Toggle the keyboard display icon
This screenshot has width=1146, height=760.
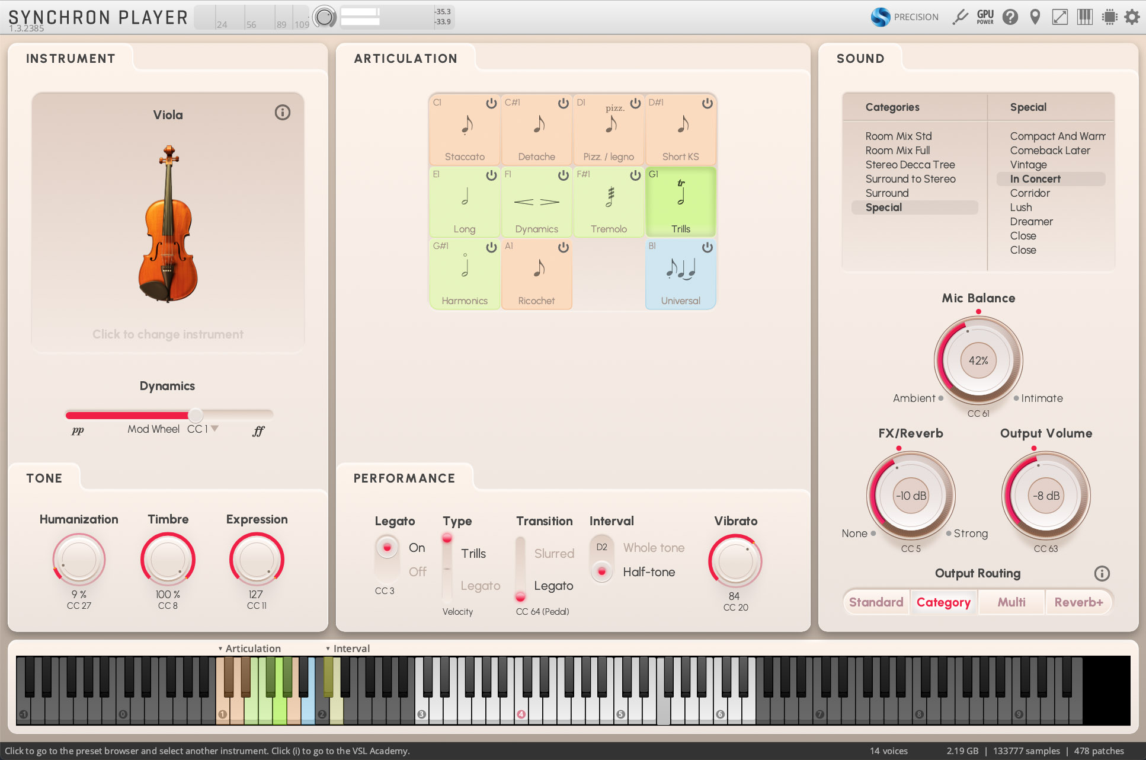(1085, 17)
